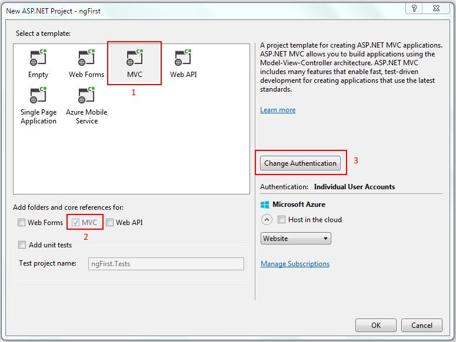
Task: Click the Microsoft Azure heading text
Action: (x=299, y=204)
